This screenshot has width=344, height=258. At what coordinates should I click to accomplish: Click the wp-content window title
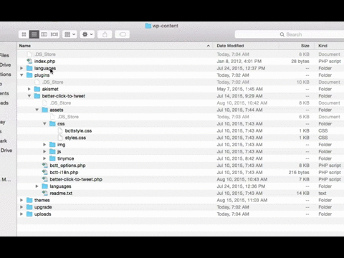click(x=166, y=26)
